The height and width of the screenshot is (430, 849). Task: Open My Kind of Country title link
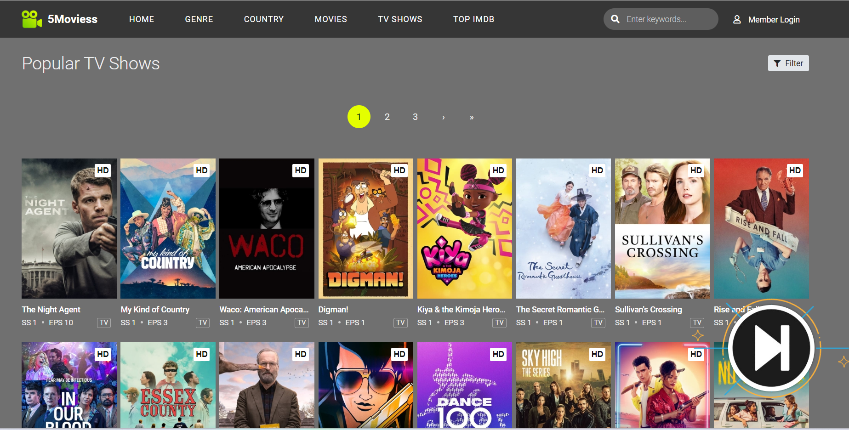(x=155, y=310)
